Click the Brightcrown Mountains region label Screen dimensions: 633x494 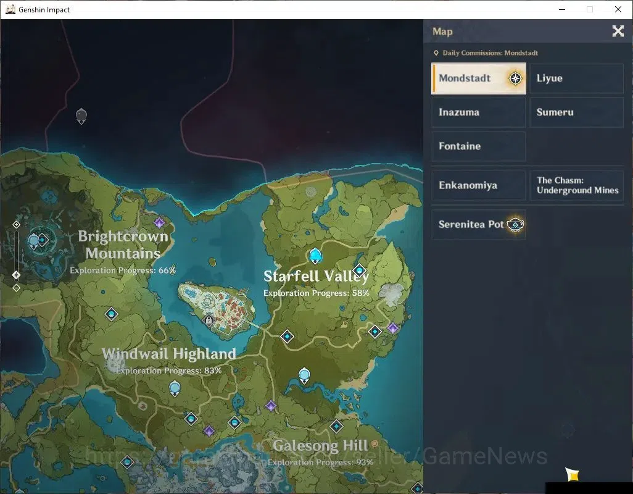click(x=123, y=245)
